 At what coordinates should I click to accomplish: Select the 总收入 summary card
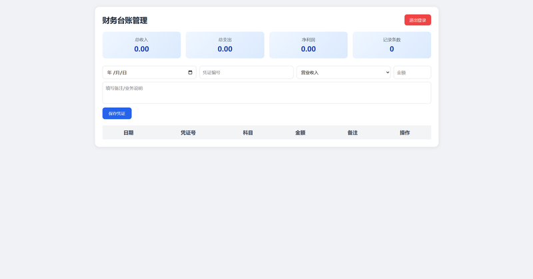point(141,45)
